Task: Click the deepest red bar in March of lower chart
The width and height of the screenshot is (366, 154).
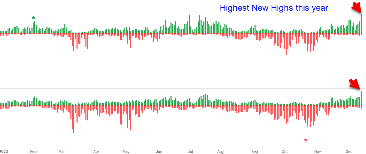Action: 74,119
